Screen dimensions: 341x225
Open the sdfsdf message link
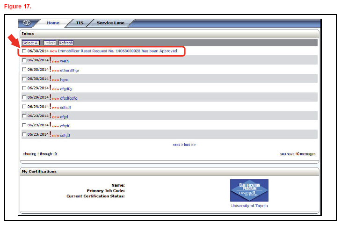click(x=65, y=108)
